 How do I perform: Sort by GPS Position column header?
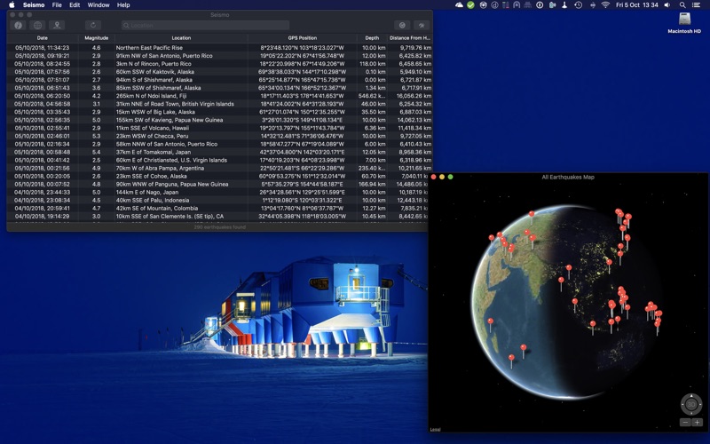tap(302, 38)
